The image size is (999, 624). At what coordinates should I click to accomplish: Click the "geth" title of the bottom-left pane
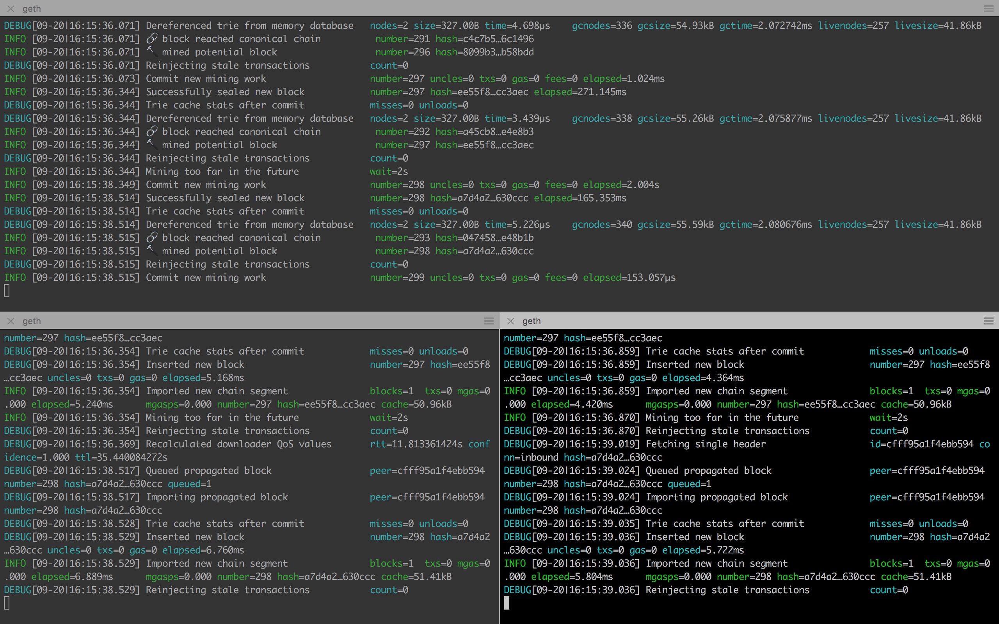point(32,321)
